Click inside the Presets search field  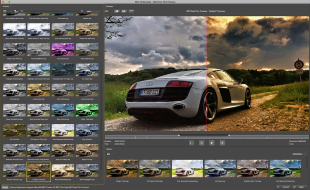click(52, 11)
